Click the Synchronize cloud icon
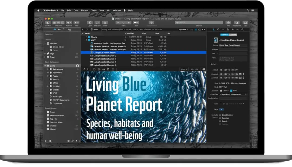This screenshot has height=167, width=292. point(151,22)
